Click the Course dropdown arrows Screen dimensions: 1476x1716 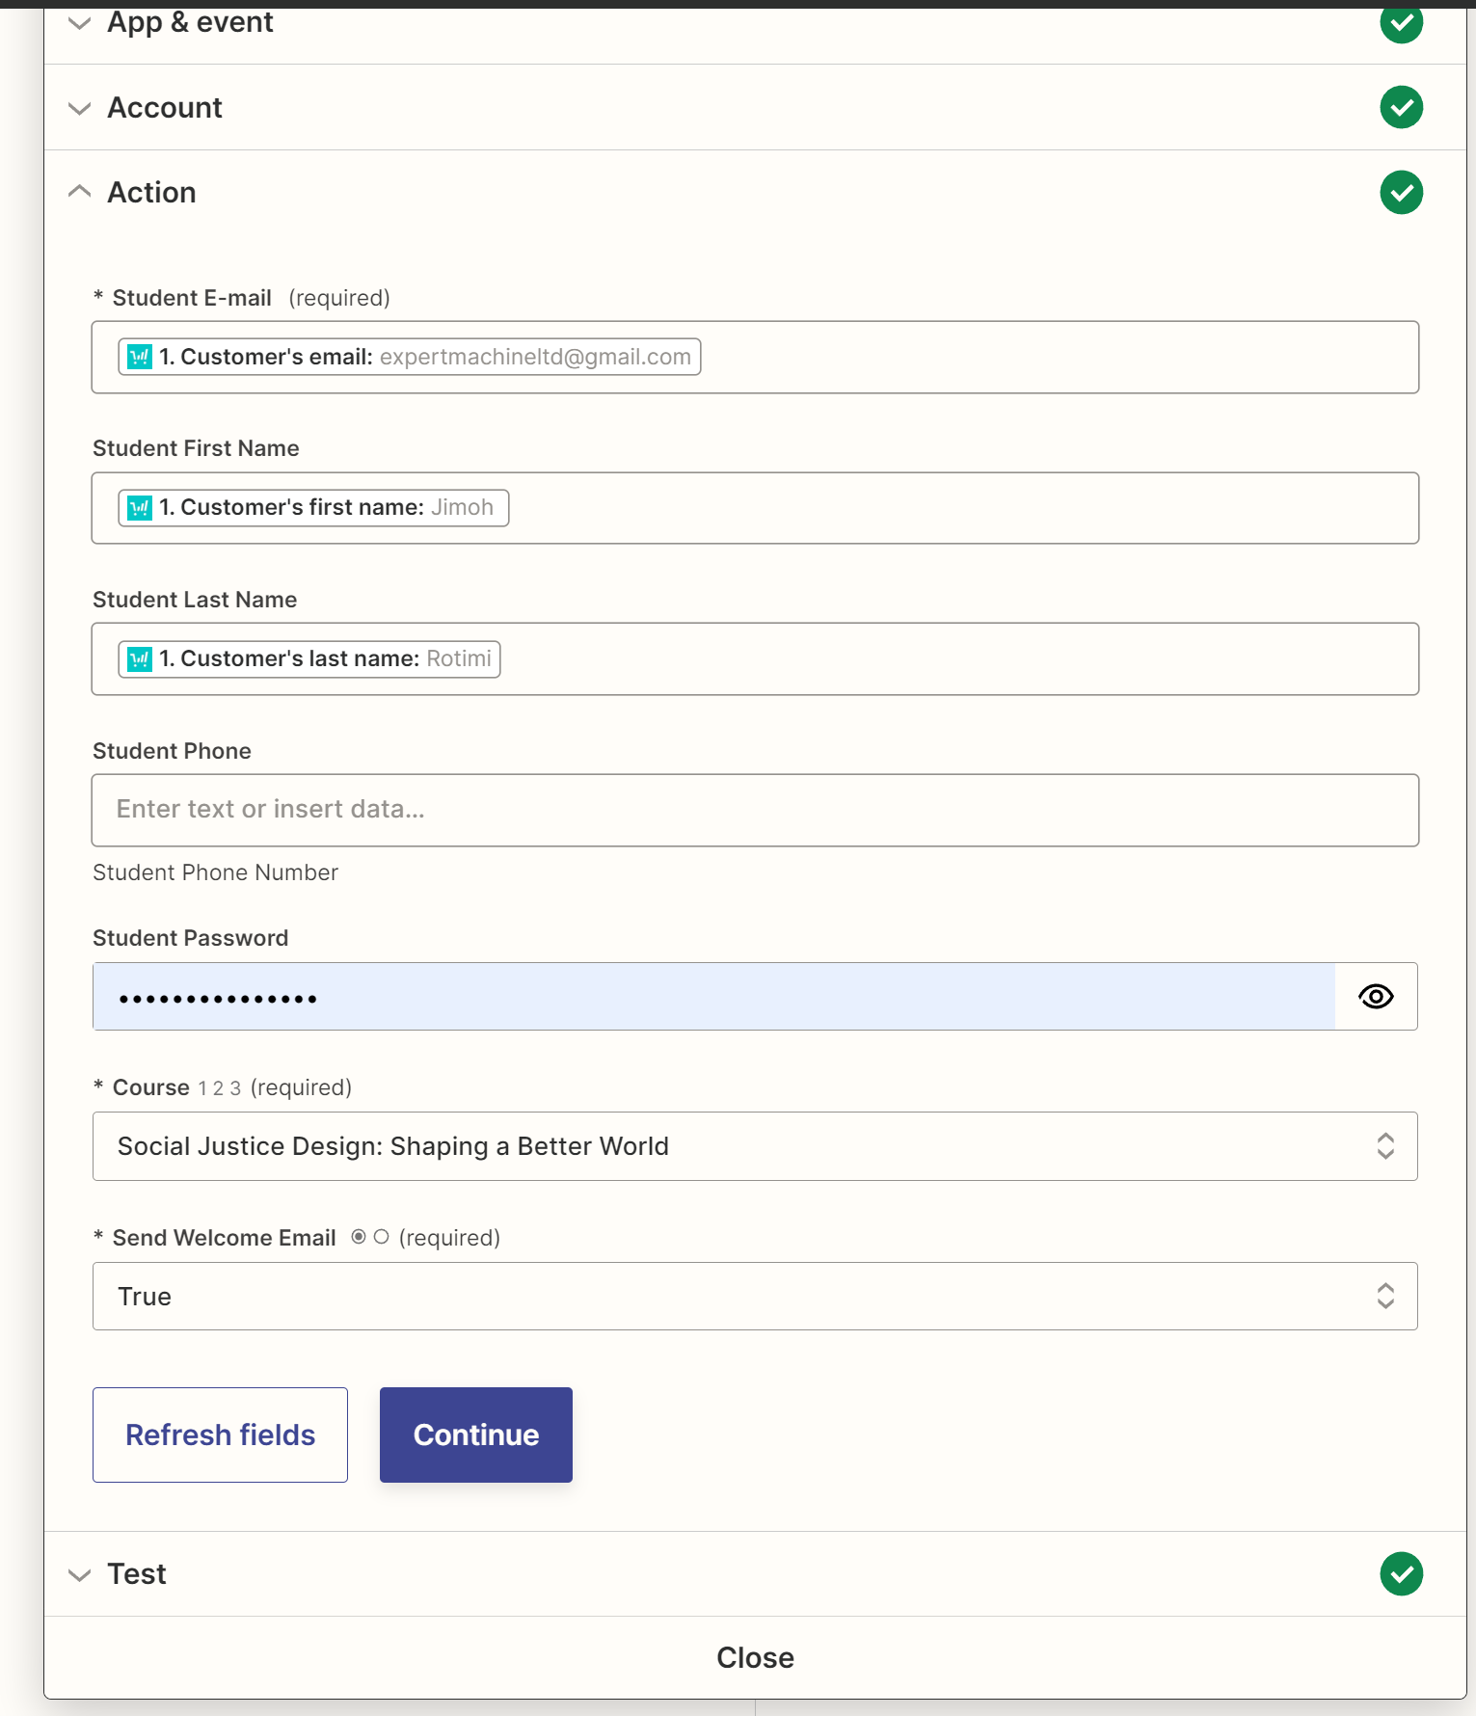pyautogui.click(x=1385, y=1146)
